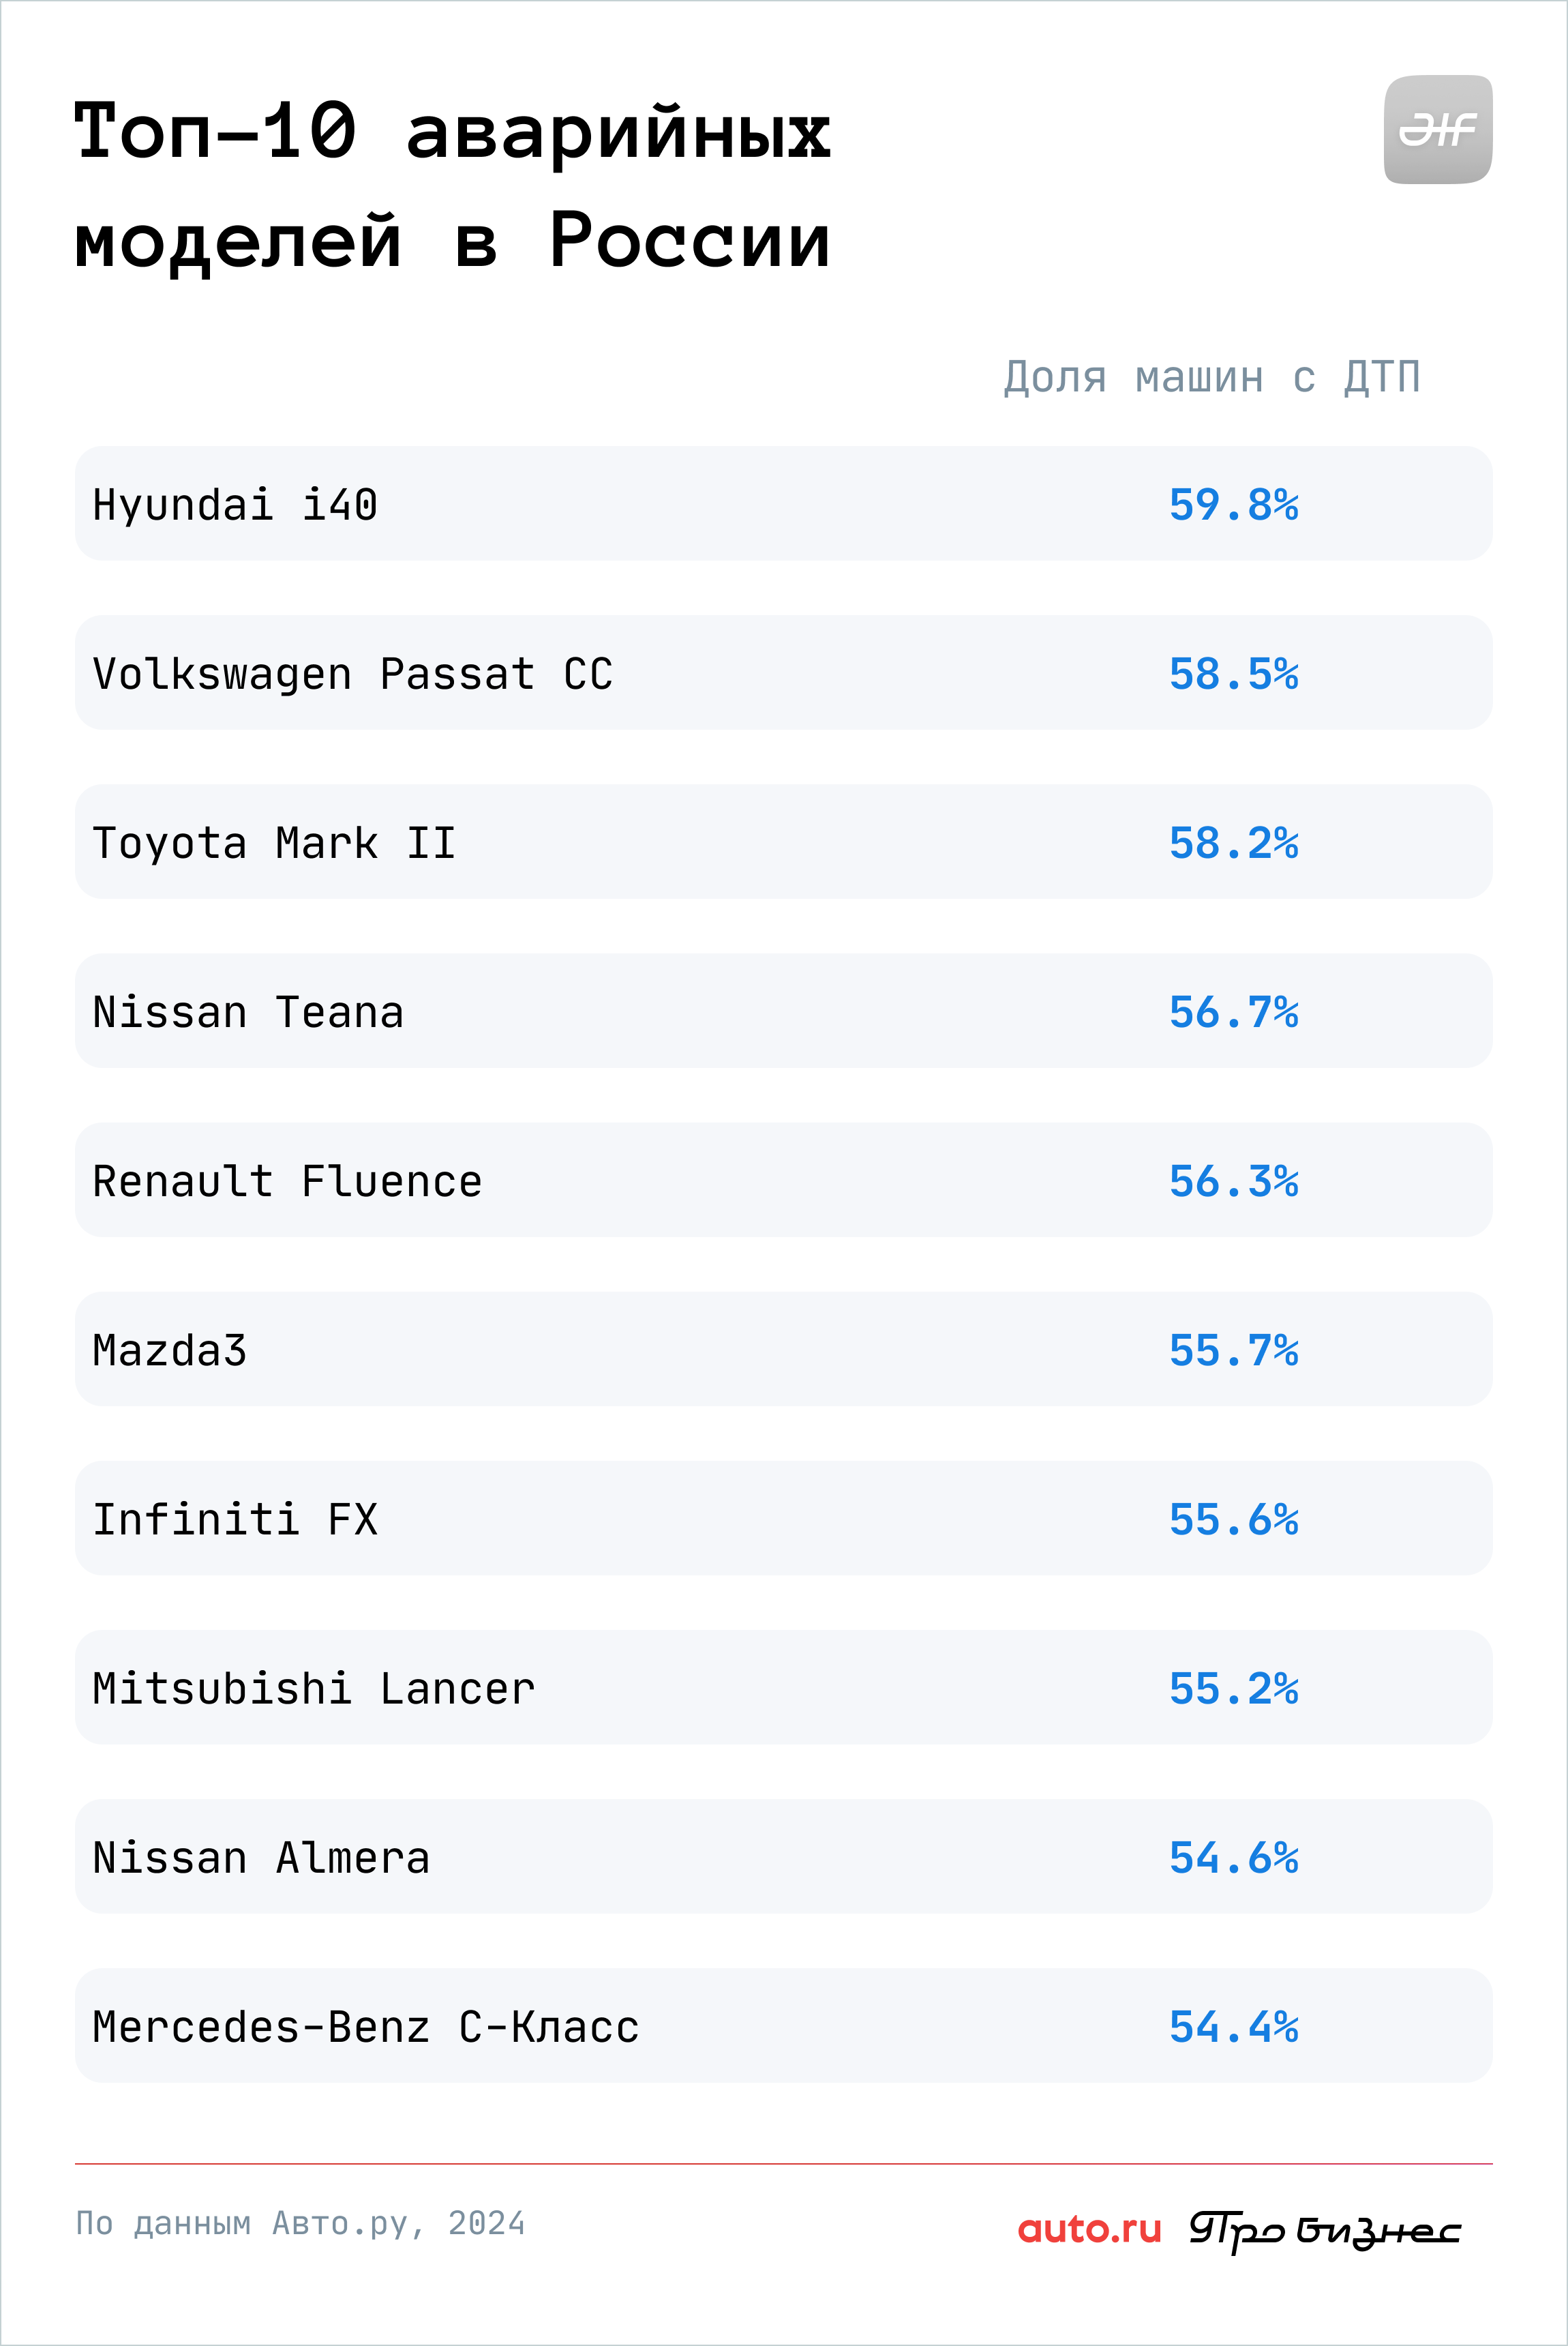1568x2346 pixels.
Task: Click the 58.5% percentage
Action: coord(1234,673)
